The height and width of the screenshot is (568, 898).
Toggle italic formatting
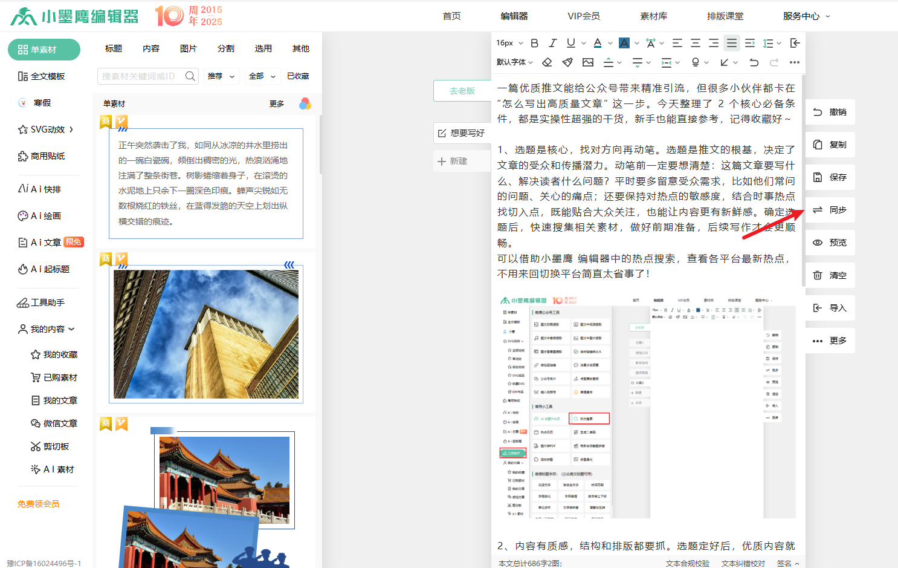coord(552,43)
